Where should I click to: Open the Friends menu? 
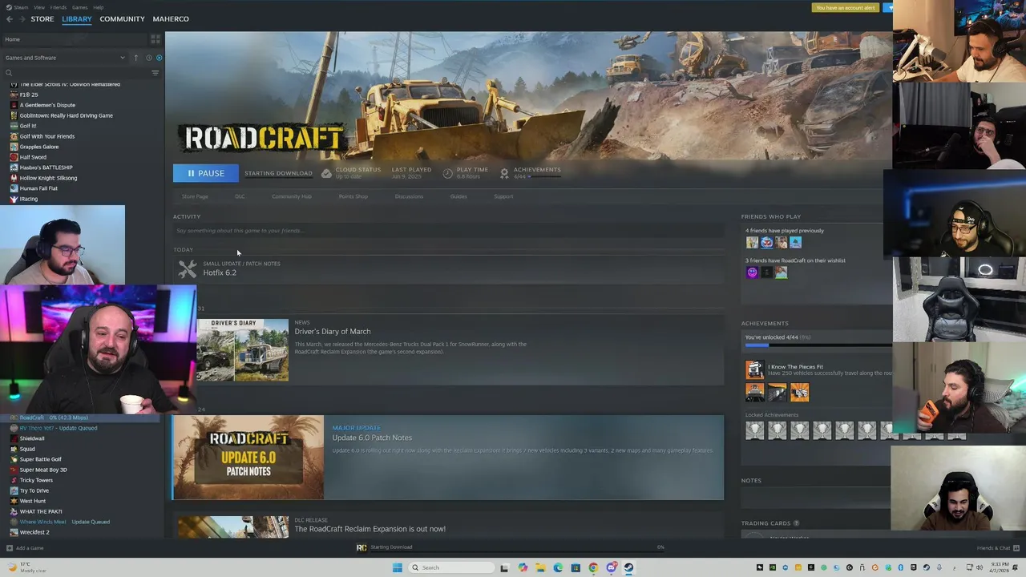[59, 7]
